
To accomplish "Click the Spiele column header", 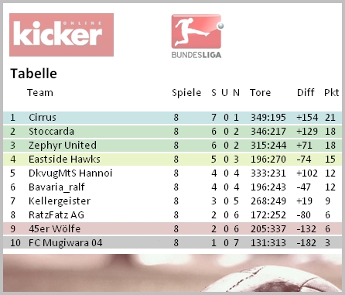I will tap(186, 93).
